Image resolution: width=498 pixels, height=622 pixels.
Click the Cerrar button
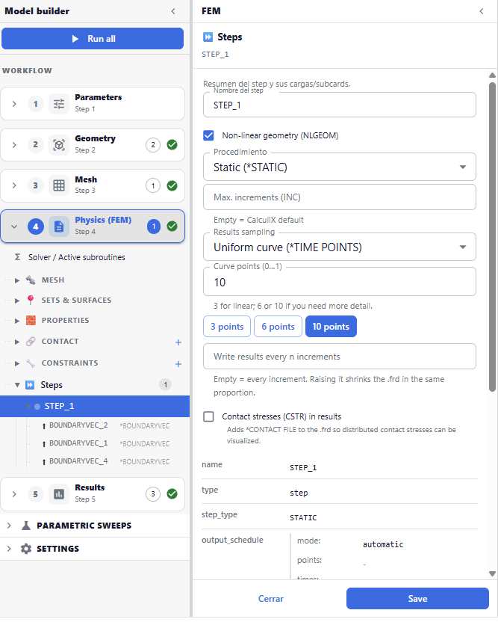coord(270,599)
